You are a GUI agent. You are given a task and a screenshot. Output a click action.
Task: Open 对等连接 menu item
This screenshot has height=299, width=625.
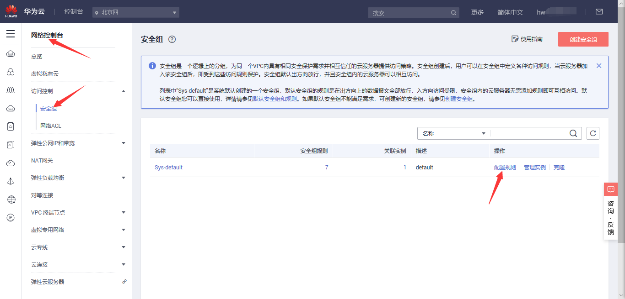click(x=42, y=195)
